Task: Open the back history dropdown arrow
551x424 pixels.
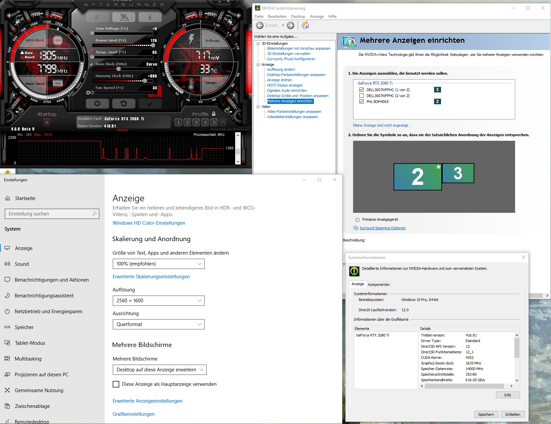Action: [283, 25]
